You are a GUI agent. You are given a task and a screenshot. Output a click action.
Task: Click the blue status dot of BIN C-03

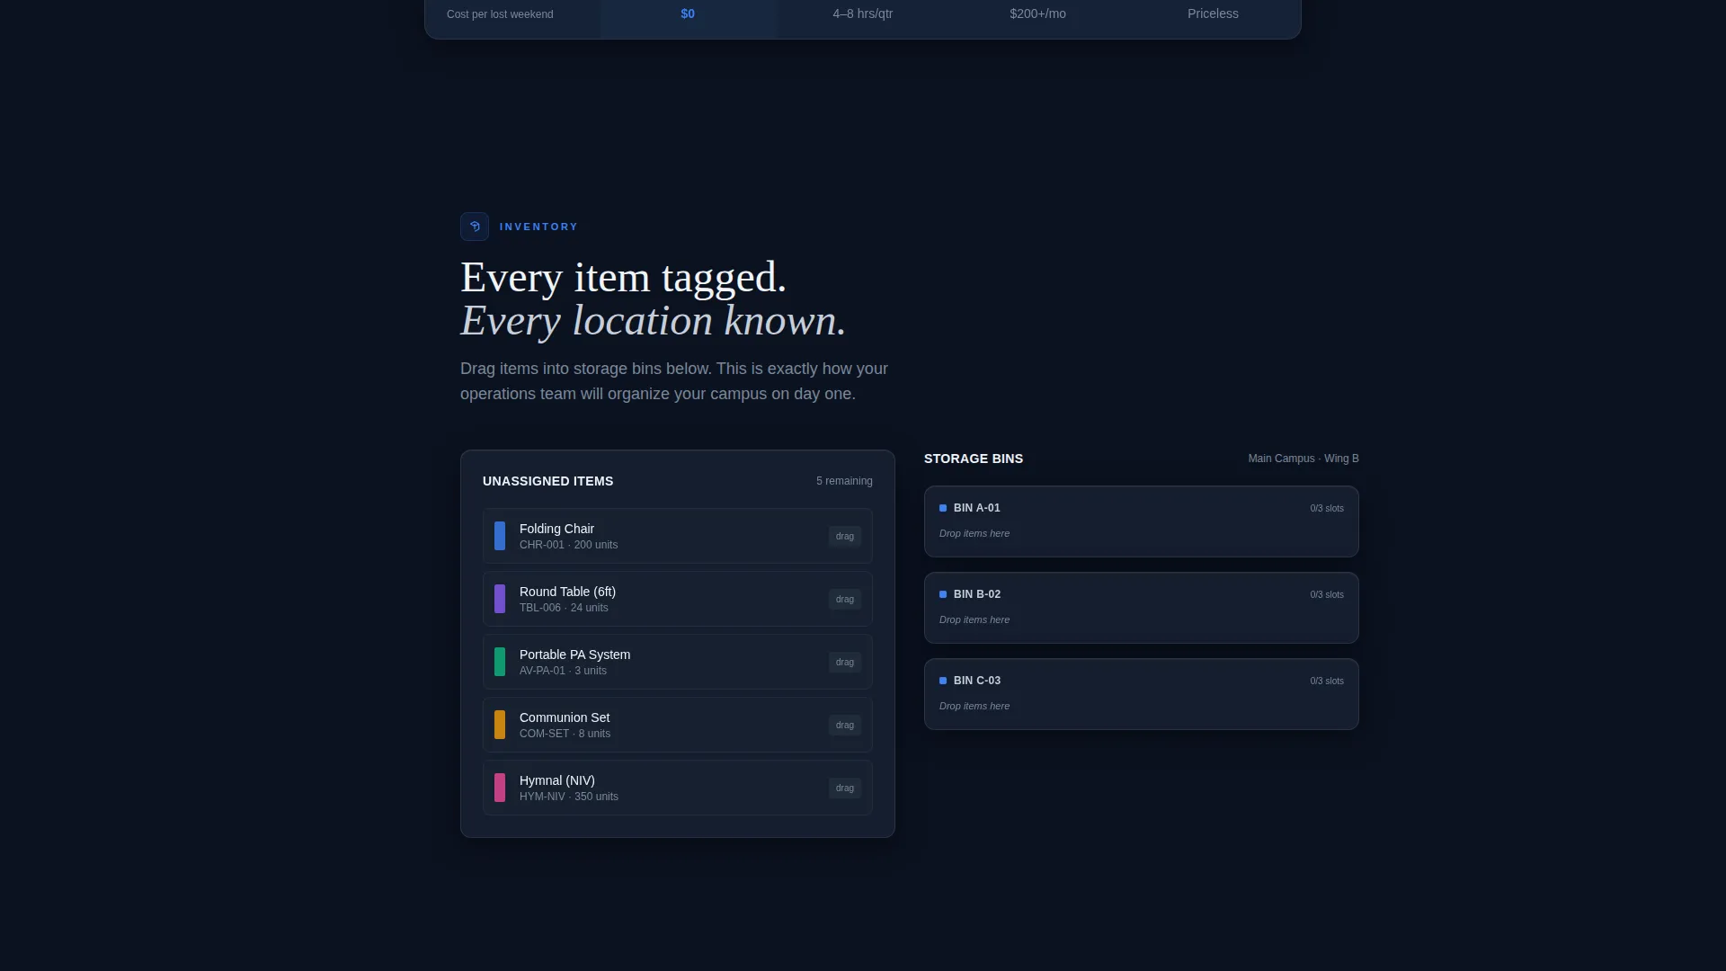tap(943, 681)
